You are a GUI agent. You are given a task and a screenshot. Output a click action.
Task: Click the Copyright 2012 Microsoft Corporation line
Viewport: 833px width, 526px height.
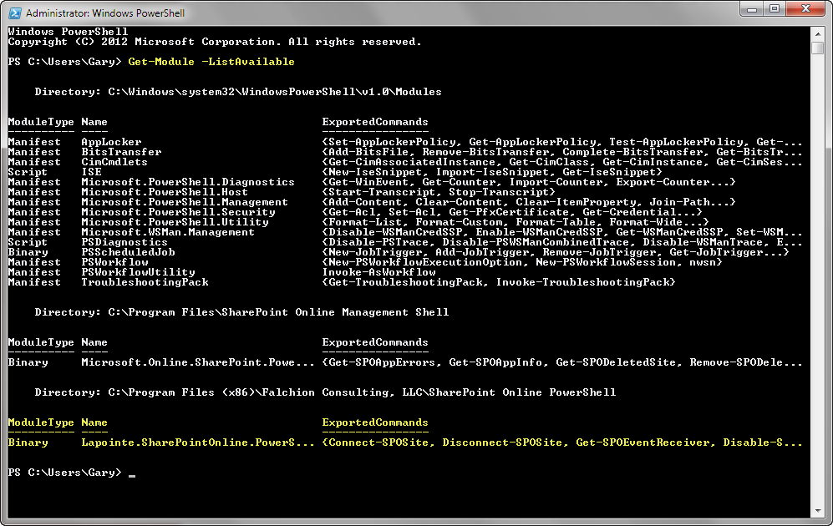tap(215, 42)
